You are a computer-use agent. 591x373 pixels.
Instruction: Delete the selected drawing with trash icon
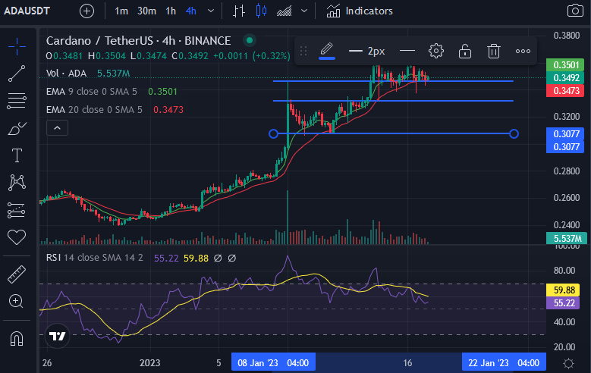pos(493,51)
